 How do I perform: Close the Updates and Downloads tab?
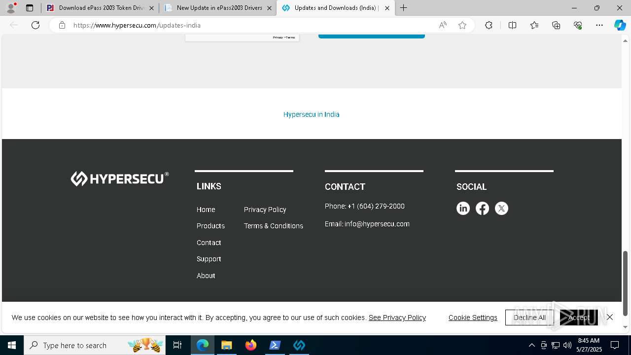click(x=387, y=8)
